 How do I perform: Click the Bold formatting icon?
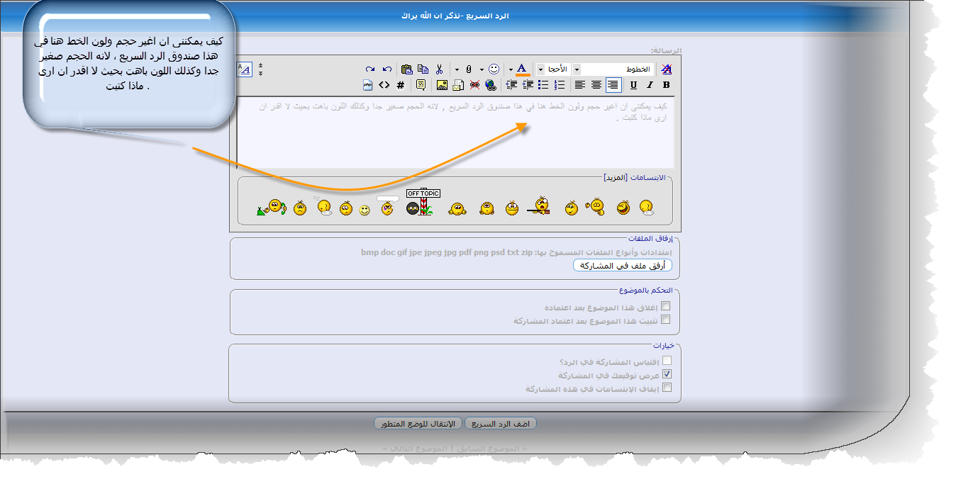coord(666,85)
